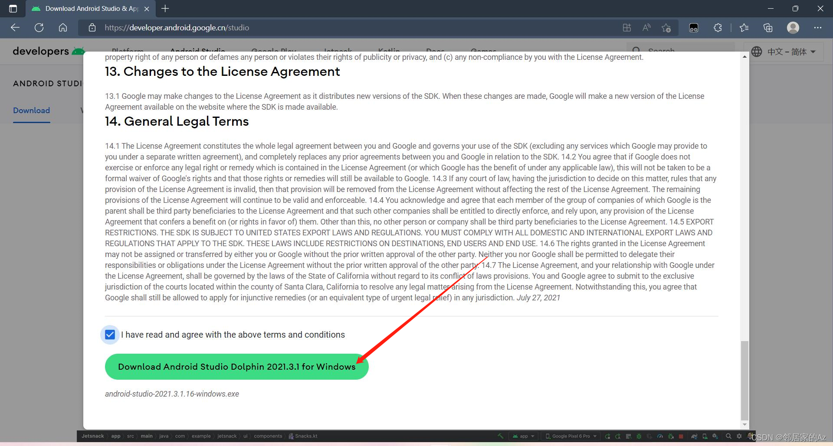Screen dimensions: 833x446
Task: Open the 中文 – 简体 language dropdown
Action: (x=784, y=52)
